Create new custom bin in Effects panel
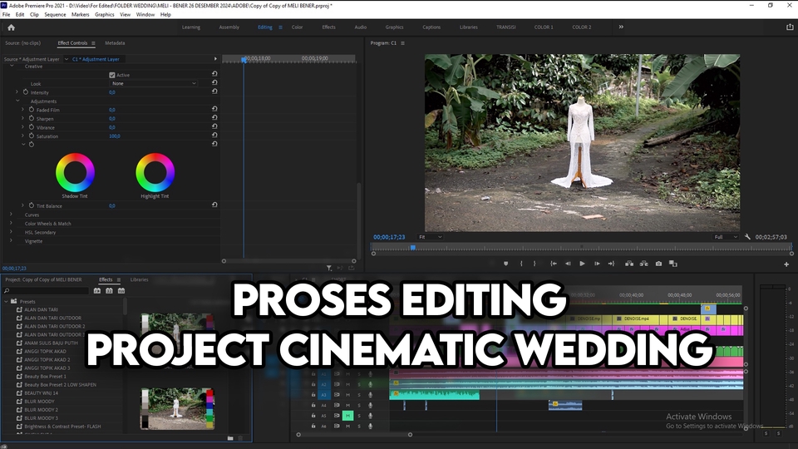The width and height of the screenshot is (798, 449). [230, 438]
